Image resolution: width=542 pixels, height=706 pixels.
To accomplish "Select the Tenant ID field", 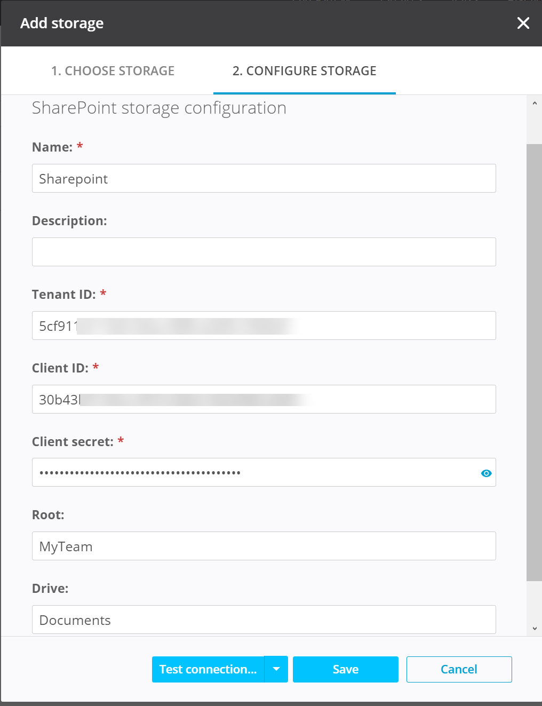I will 264,326.
